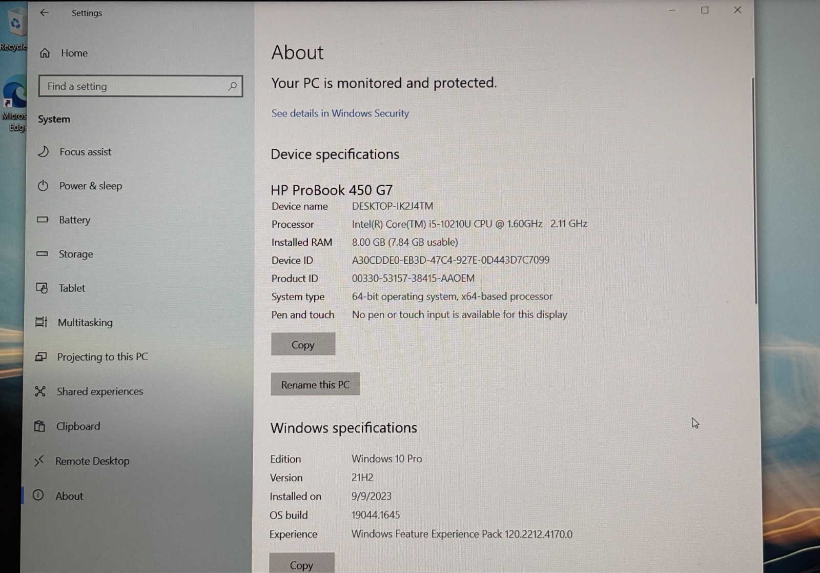Click Rename this PC button
This screenshot has width=820, height=573.
click(x=315, y=384)
